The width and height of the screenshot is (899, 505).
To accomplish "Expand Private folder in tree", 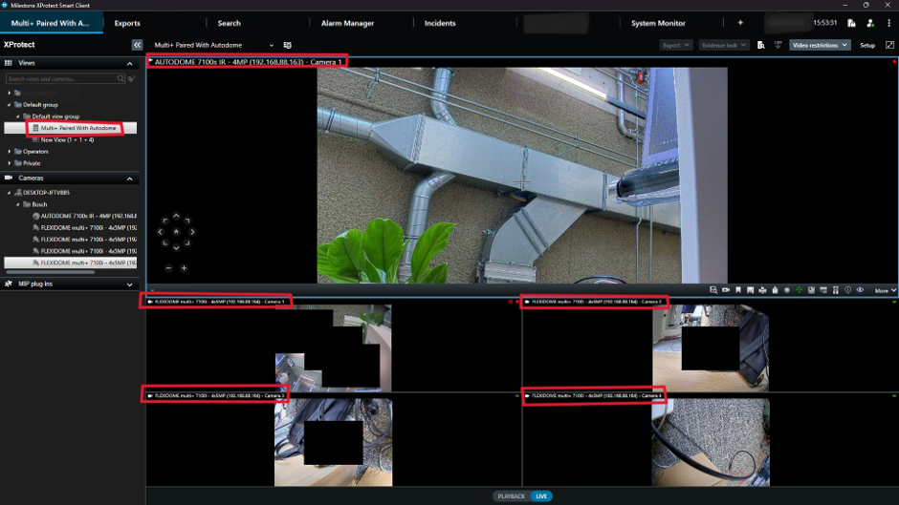I will point(10,163).
